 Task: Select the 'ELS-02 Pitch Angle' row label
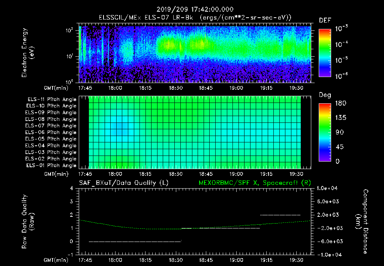tap(51, 159)
